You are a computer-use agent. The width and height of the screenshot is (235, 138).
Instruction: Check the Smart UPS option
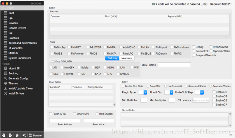(x=75, y=114)
